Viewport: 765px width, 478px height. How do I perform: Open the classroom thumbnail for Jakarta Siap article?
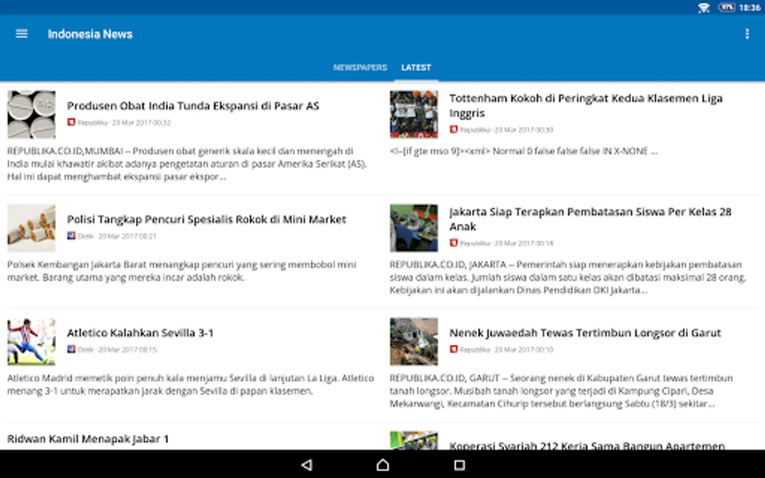click(414, 228)
